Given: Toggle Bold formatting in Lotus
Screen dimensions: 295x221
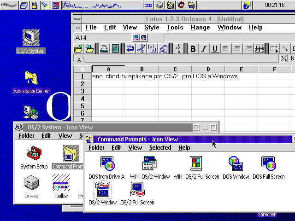Looking at the screenshot, I should 193,49.
